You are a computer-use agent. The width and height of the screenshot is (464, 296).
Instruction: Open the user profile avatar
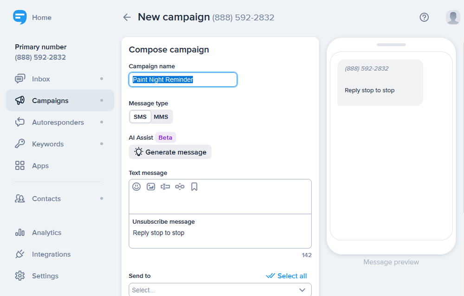click(x=452, y=17)
